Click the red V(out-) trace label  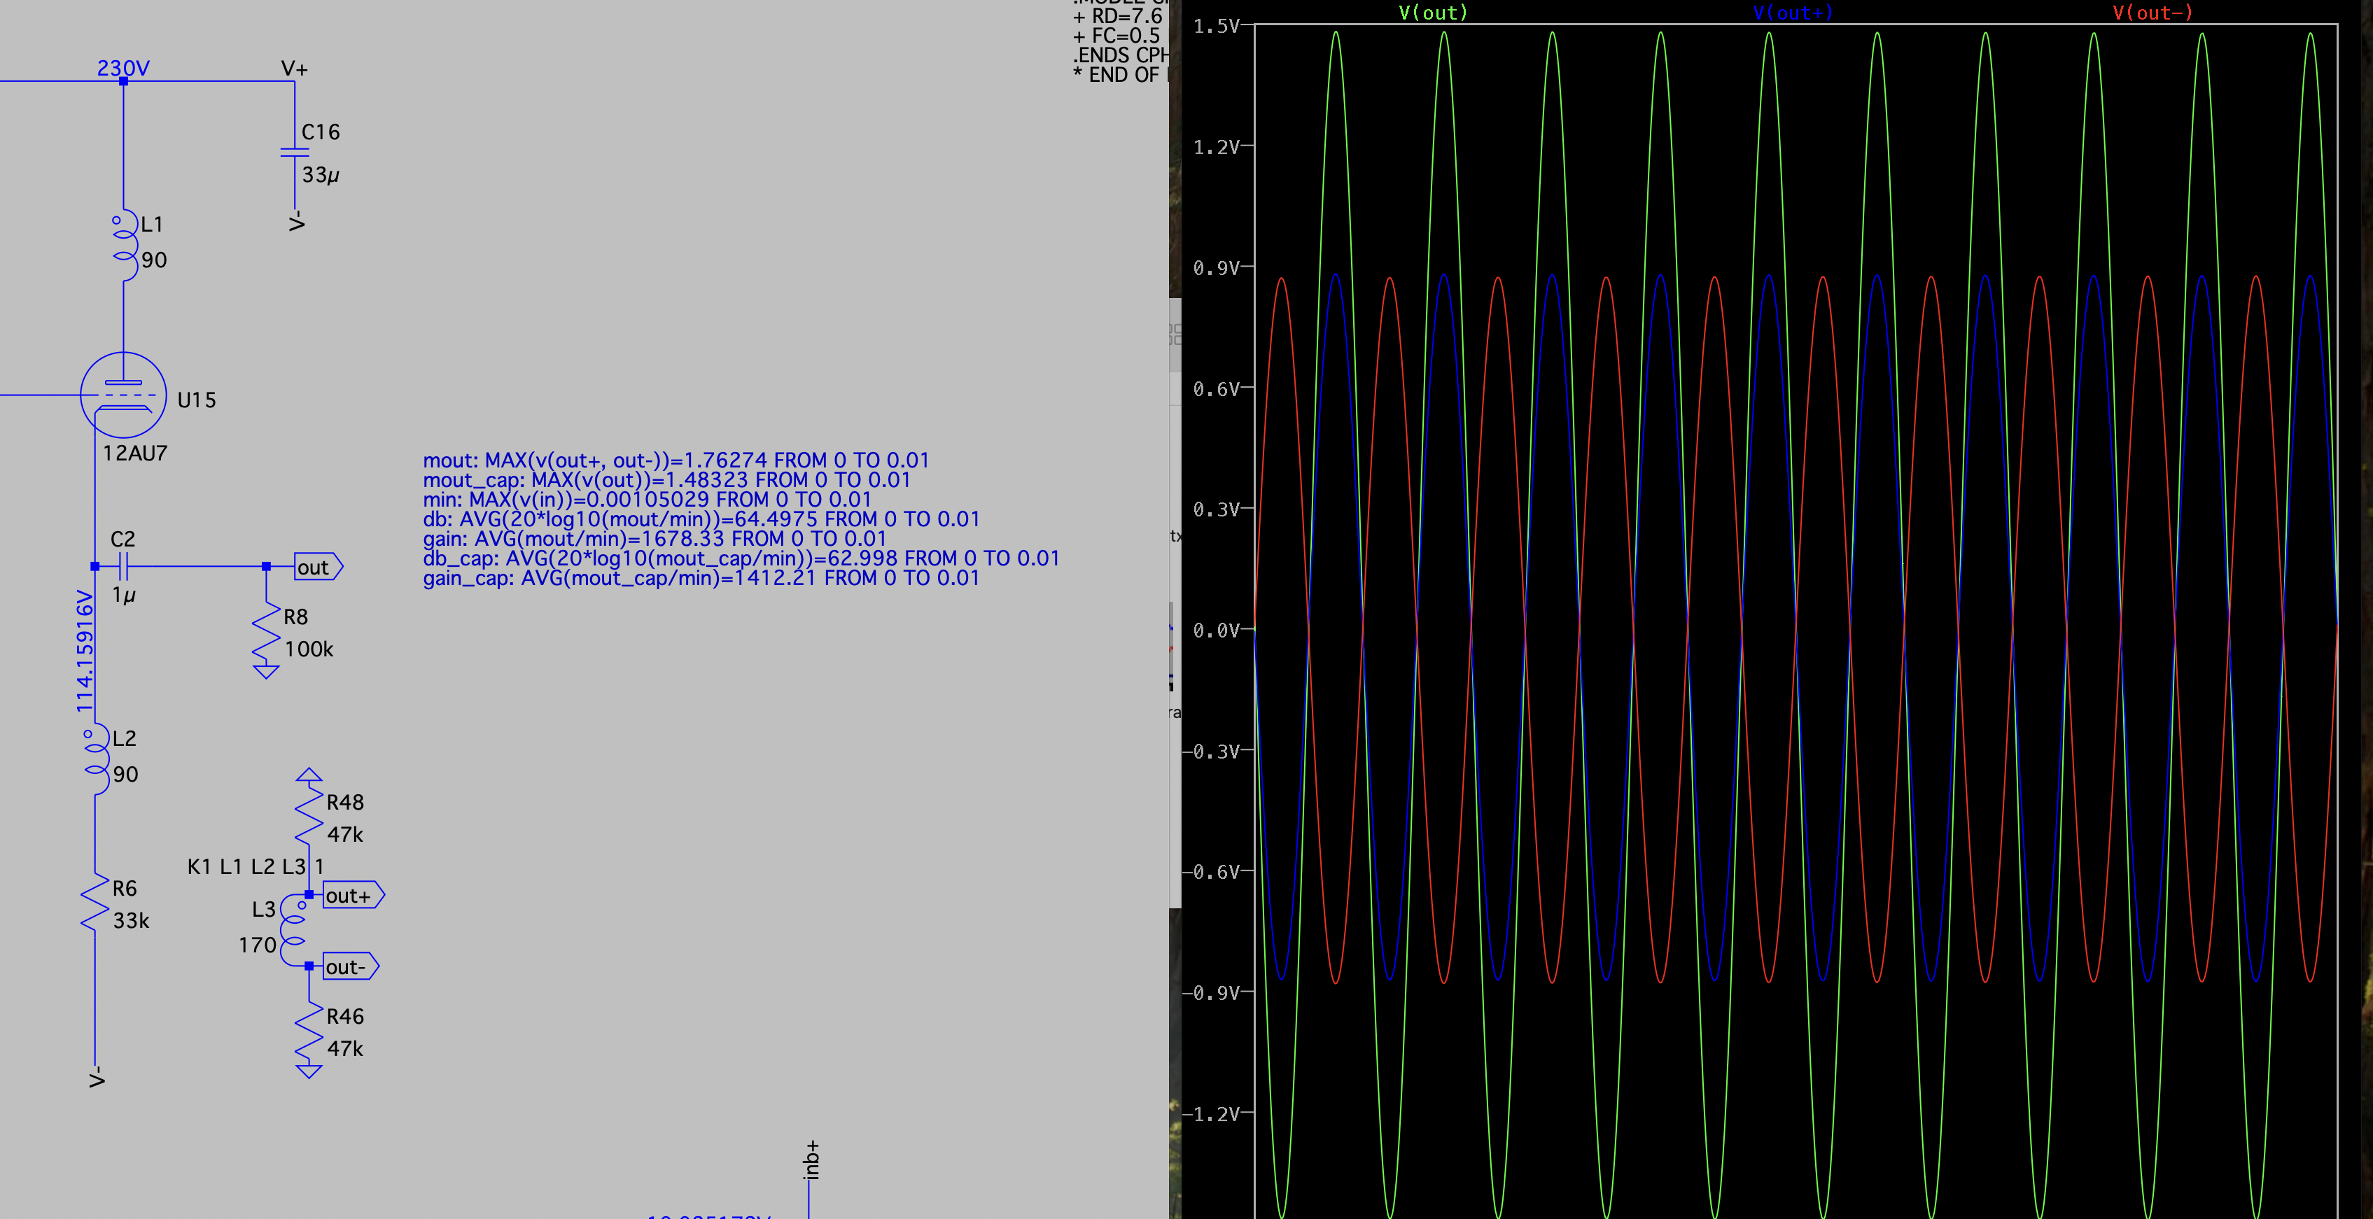[2152, 13]
